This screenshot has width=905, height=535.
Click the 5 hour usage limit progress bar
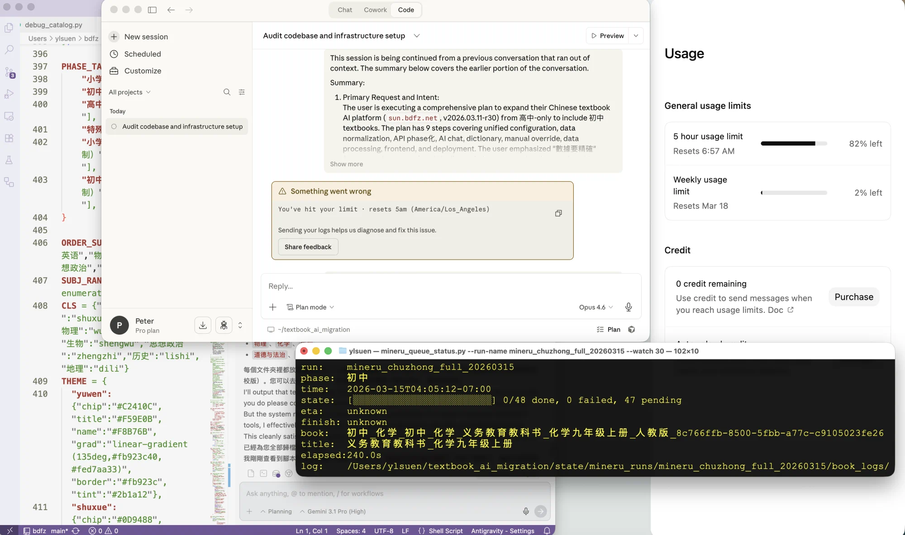tap(794, 143)
